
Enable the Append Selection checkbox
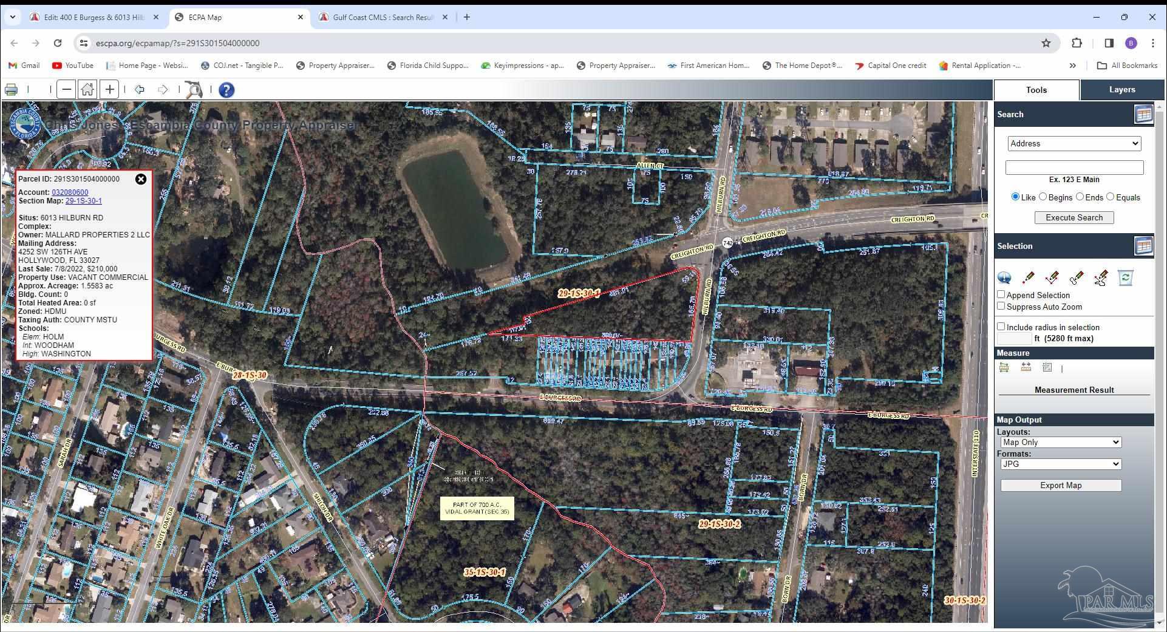point(1001,295)
